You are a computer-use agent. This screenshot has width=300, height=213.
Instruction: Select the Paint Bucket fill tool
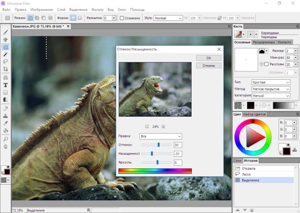coord(5,131)
